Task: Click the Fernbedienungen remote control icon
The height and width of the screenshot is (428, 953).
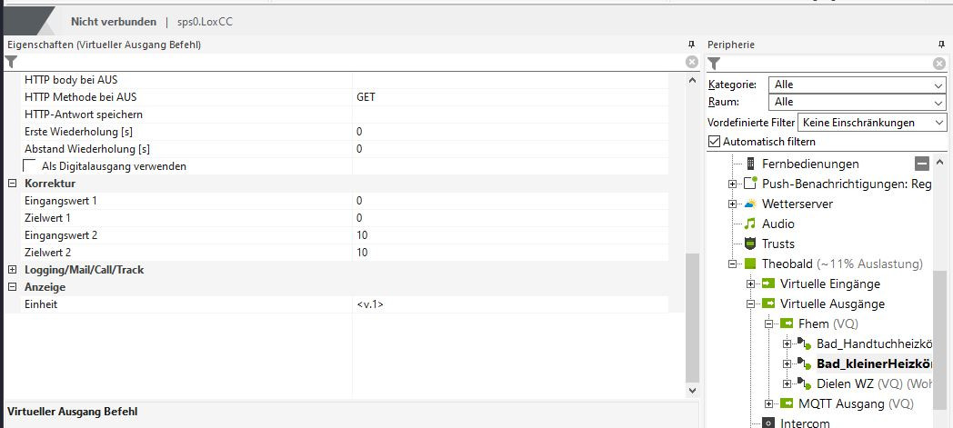Action: [751, 164]
